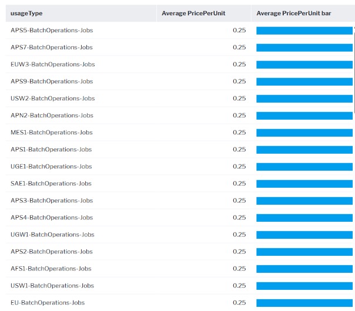
Task: Select the USW2-BatchOperations-Jobs row label
Action: point(52,99)
